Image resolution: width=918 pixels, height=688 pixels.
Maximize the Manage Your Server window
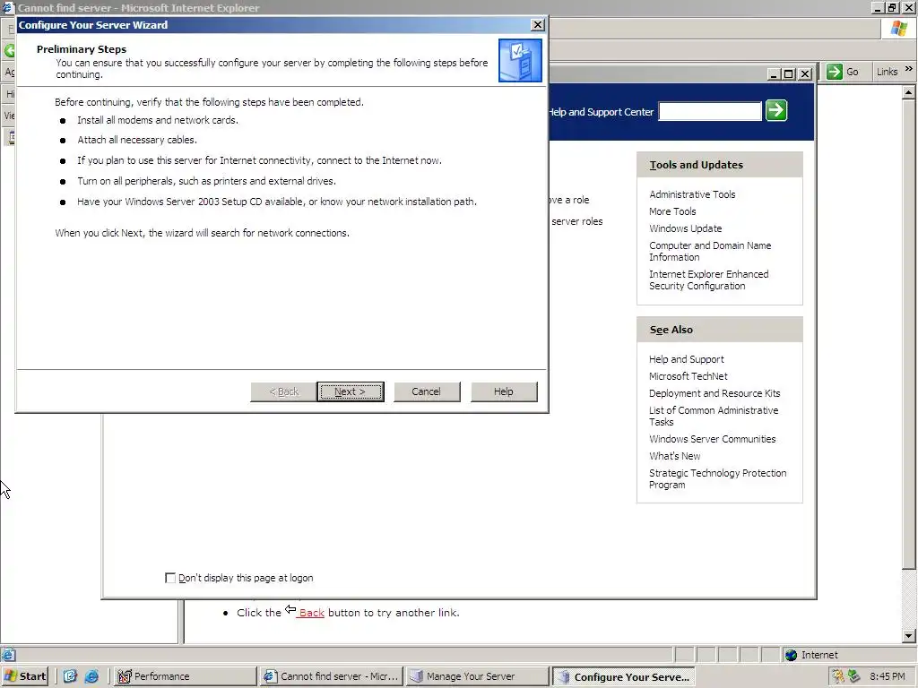click(x=789, y=73)
